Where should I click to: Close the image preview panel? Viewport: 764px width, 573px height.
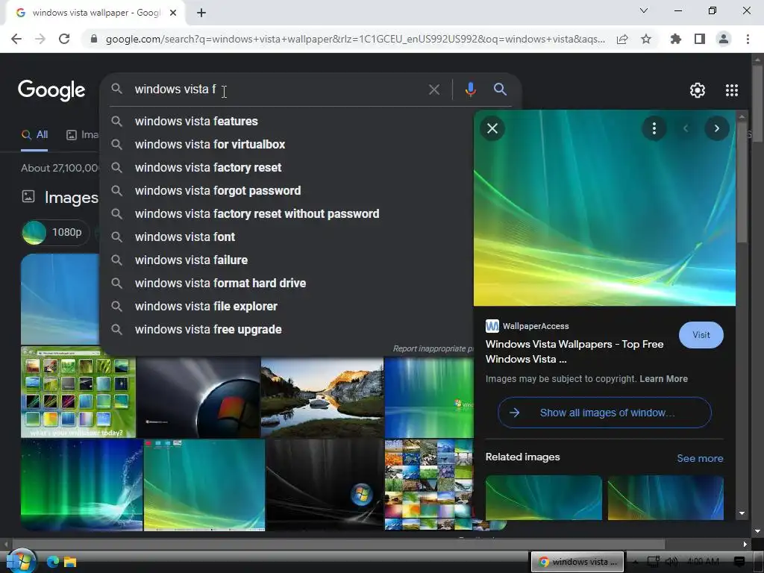pyautogui.click(x=492, y=128)
